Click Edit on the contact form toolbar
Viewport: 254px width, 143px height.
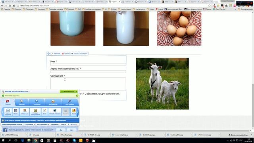click(x=56, y=54)
